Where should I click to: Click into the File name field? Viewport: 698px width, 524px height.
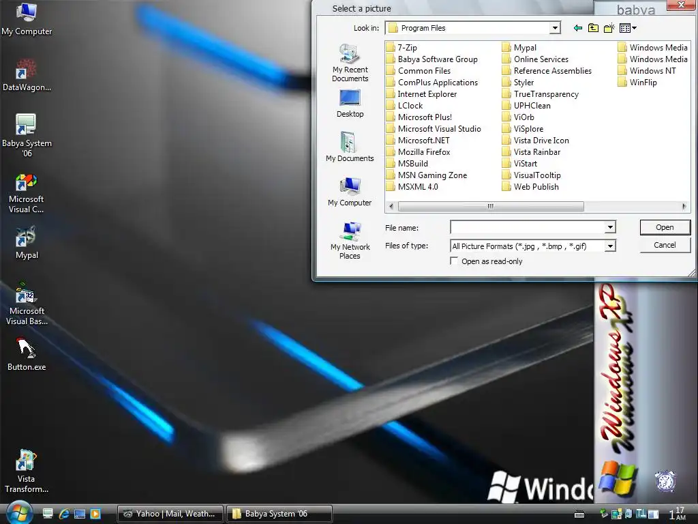528,227
